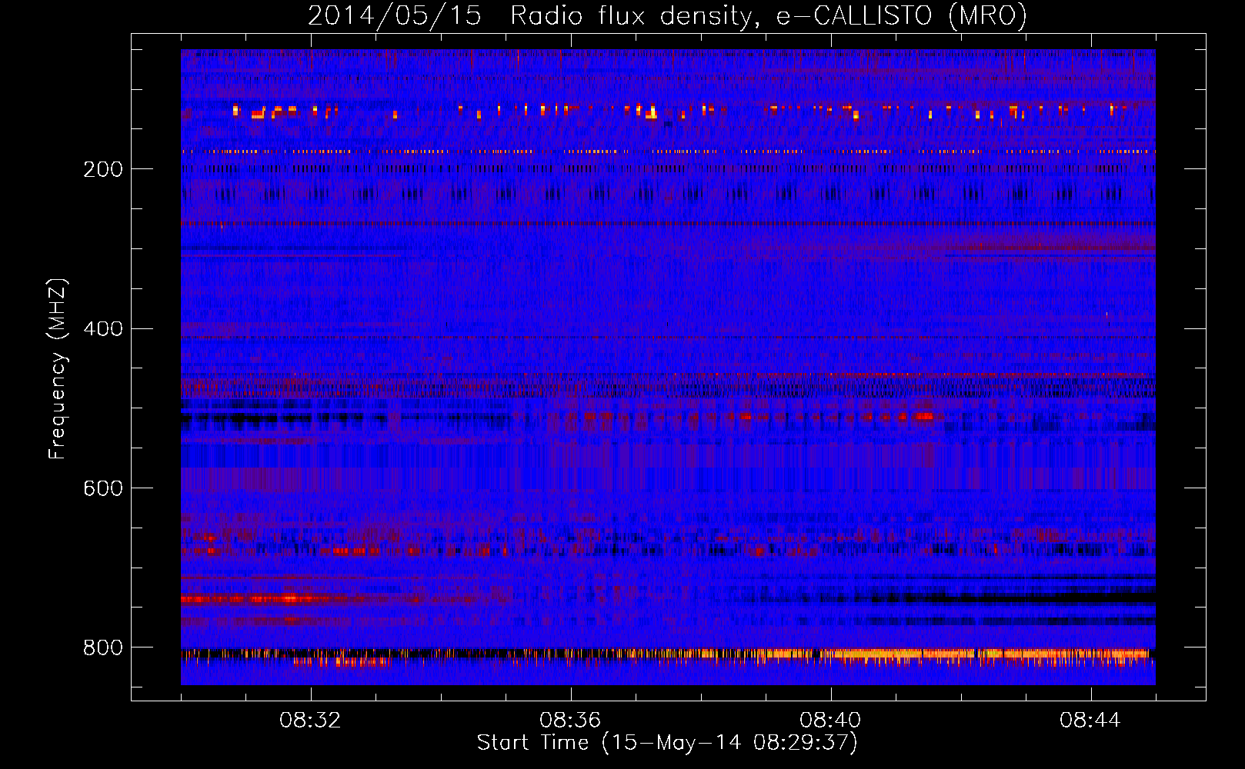Click the "Frequency (MHZ)" axis label
Screen dimensions: 1245x769
[58, 369]
